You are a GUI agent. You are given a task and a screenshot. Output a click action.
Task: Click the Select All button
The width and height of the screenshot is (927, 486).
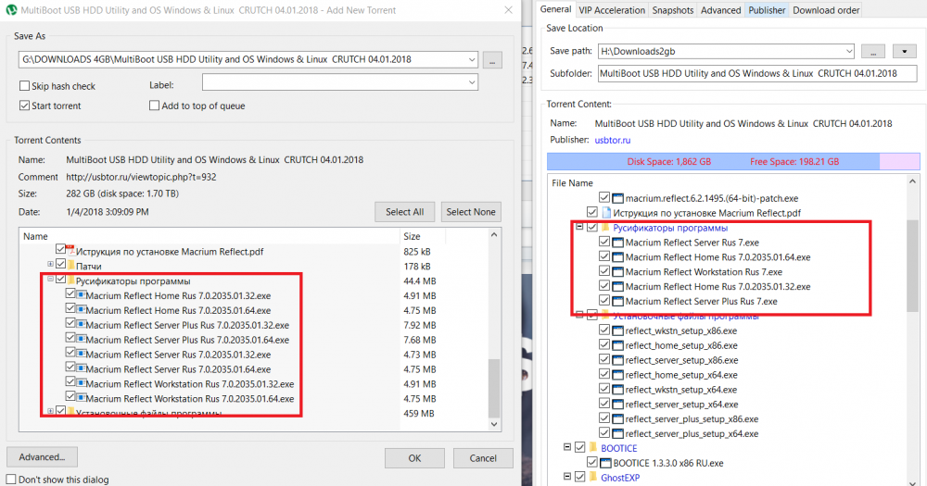[404, 212]
